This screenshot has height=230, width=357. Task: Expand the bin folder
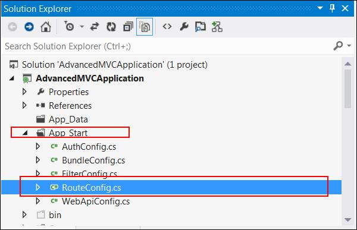pyautogui.click(x=24, y=215)
